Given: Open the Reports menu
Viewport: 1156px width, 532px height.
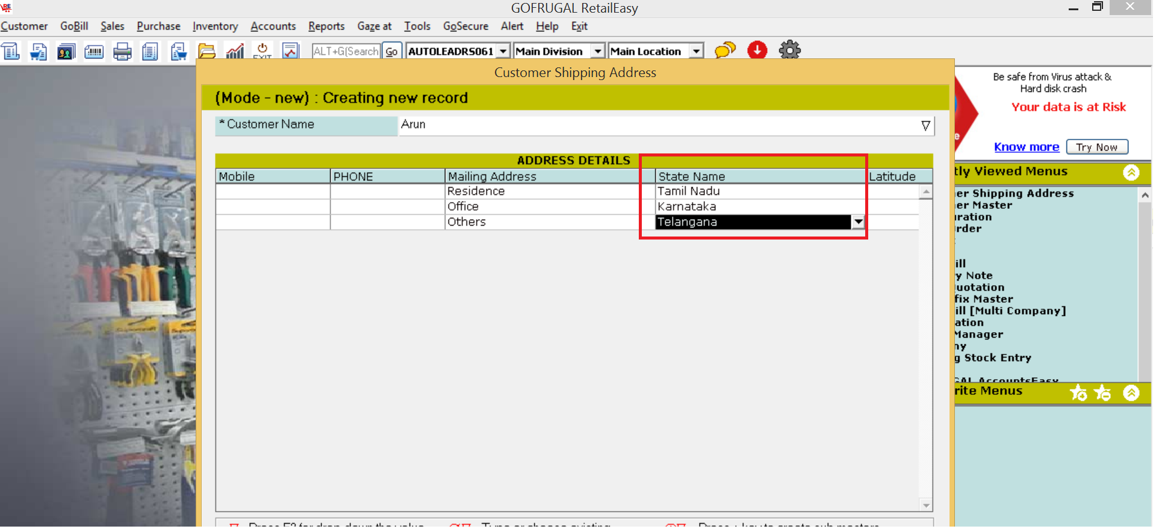Looking at the screenshot, I should 326,26.
